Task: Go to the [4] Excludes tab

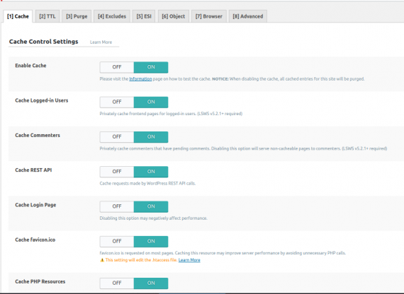Action: tap(112, 16)
